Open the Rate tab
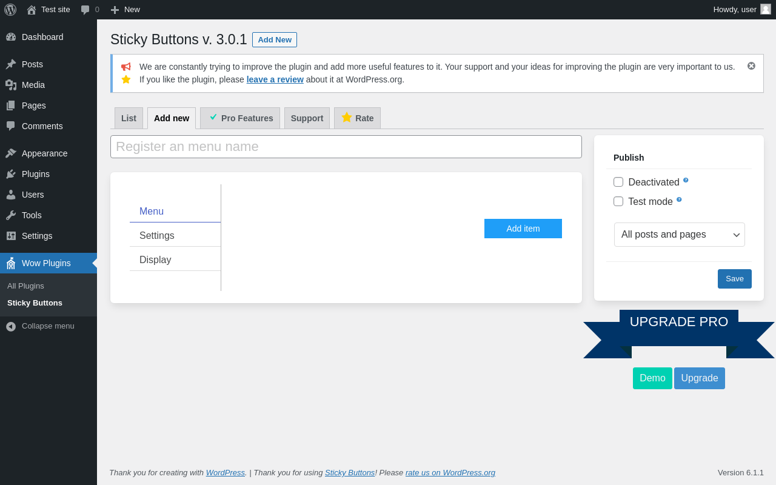This screenshot has height=485, width=776. pyautogui.click(x=357, y=118)
